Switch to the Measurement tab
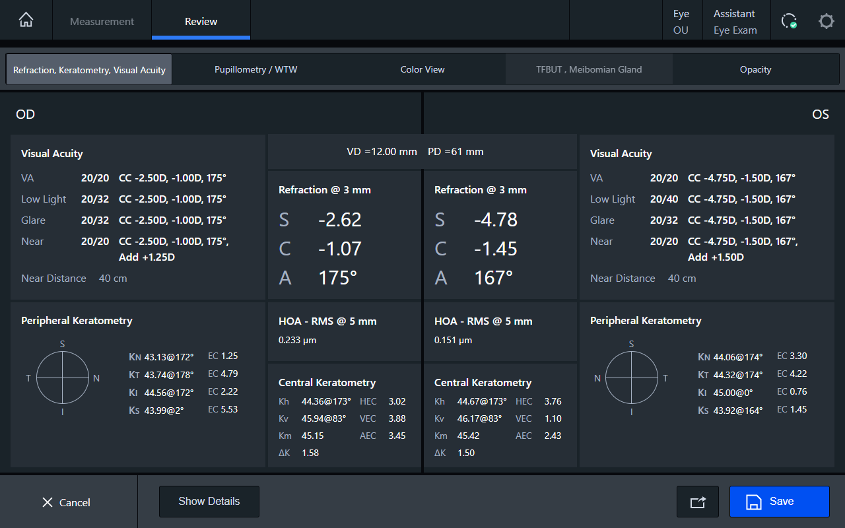845x528 pixels. click(x=102, y=21)
